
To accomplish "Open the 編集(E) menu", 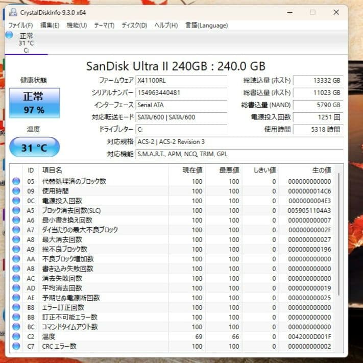I will coord(50,25).
